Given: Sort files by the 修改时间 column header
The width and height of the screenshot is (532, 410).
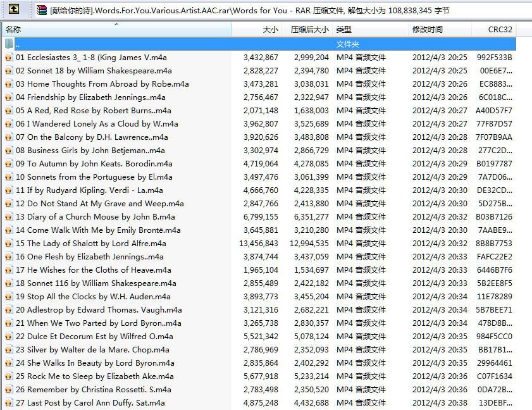Looking at the screenshot, I should click(440, 30).
